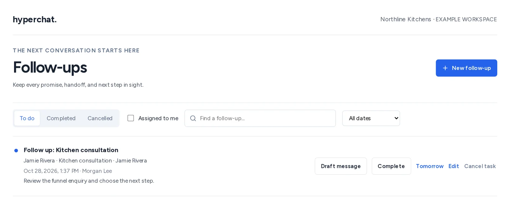
Task: Click 'Review the funnel enquiry' note text
Action: point(89,181)
